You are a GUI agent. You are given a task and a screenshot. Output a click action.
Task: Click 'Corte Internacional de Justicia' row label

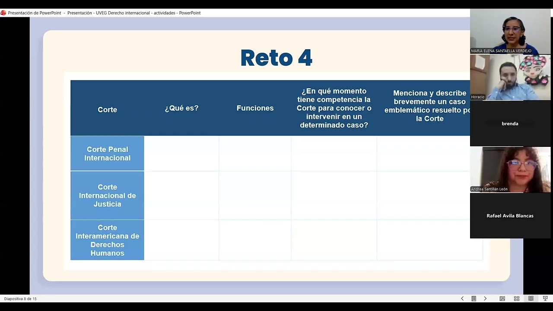coord(107,196)
